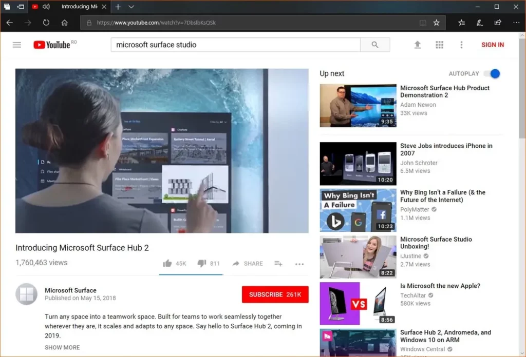Open the video overflow three-dot menu
526x357 pixels.
pyautogui.click(x=299, y=263)
